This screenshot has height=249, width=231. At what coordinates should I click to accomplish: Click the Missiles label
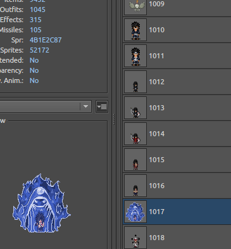click(x=11, y=30)
